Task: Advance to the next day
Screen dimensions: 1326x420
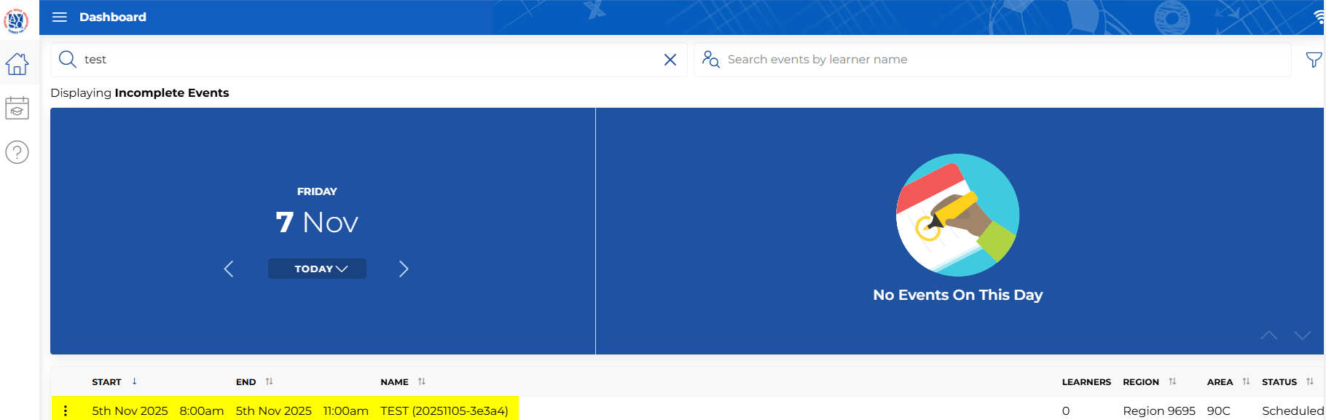Action: (404, 269)
